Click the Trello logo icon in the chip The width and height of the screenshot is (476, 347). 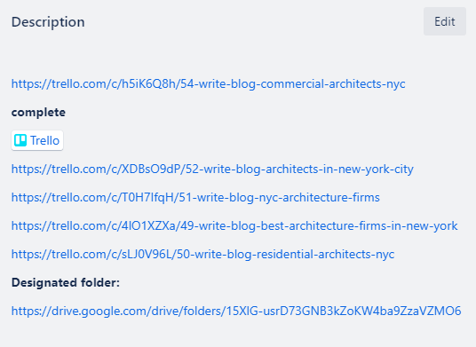click(x=20, y=140)
